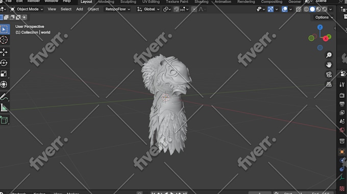
Task: Activate the 3D Cursor tool
Action: [4, 40]
